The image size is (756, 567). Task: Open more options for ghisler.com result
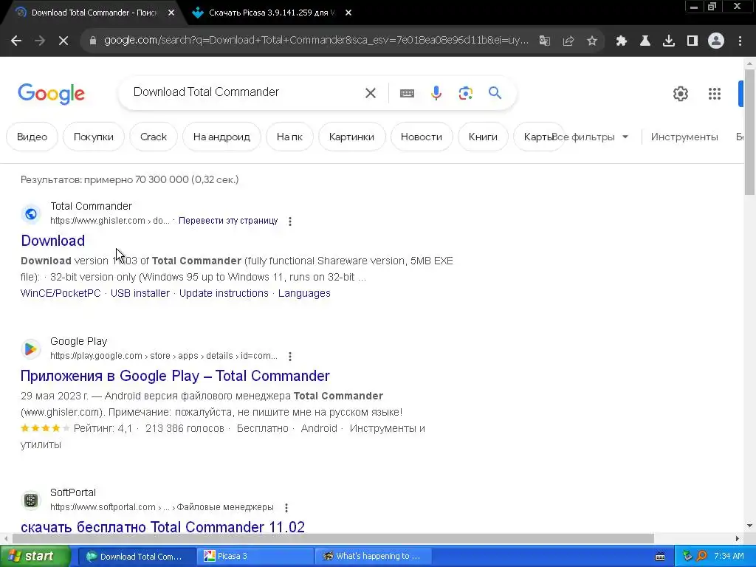pyautogui.click(x=289, y=221)
